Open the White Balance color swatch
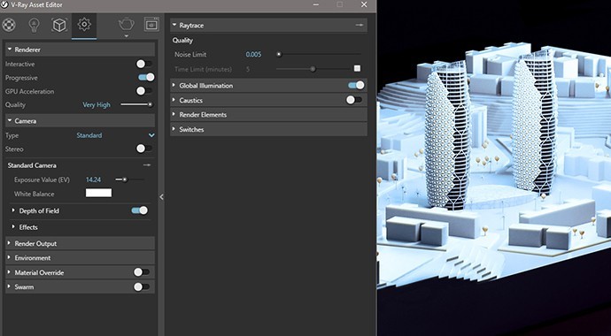 (x=98, y=193)
